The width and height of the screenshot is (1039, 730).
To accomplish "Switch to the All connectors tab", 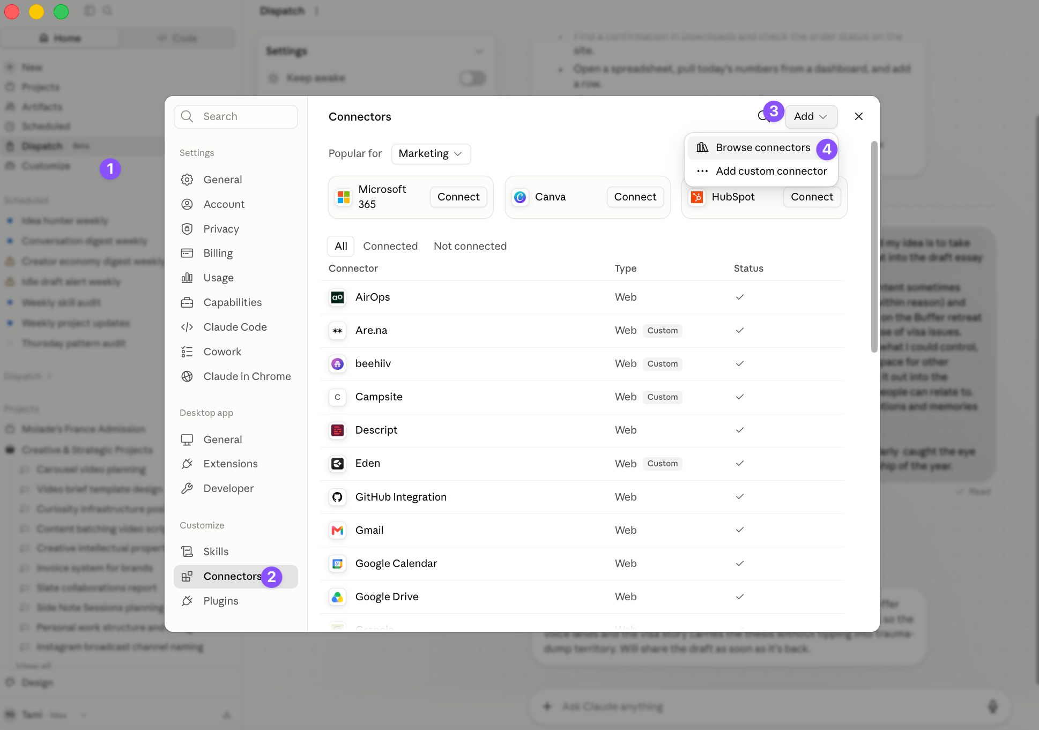I will (341, 246).
